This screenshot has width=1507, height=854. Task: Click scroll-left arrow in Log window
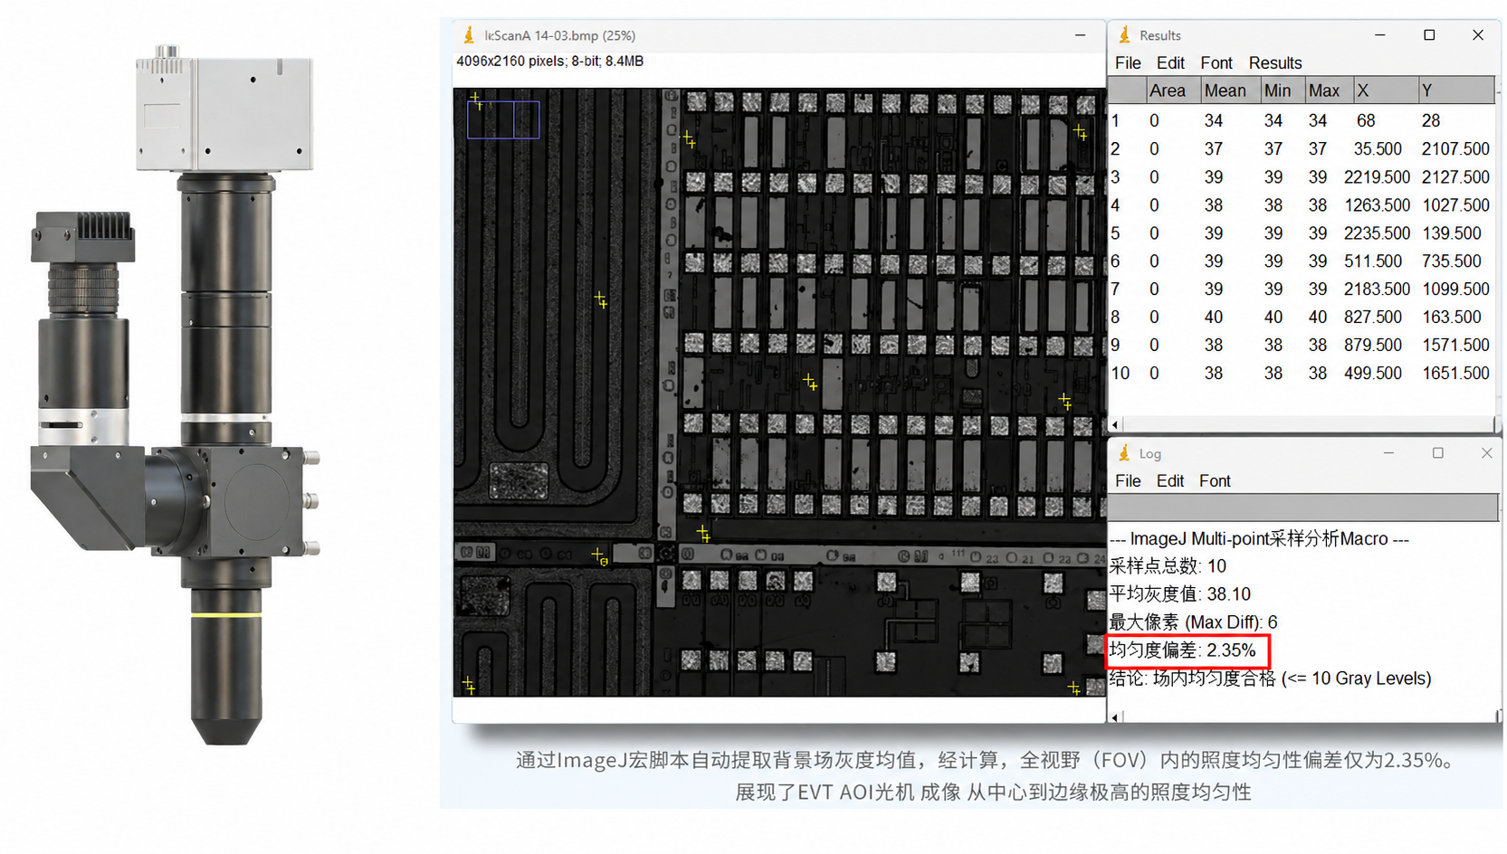click(x=1115, y=716)
